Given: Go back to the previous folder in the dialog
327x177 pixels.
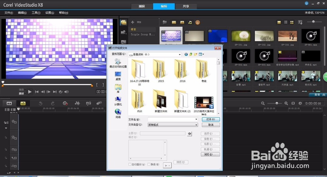Looking at the screenshot, I should (186, 54).
